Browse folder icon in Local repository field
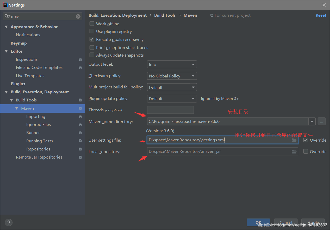The height and width of the screenshot is (230, 330). tap(294, 152)
